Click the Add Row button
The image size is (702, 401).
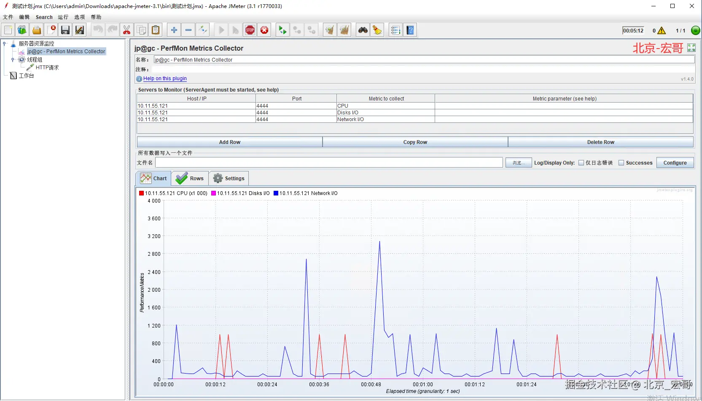[x=230, y=142]
